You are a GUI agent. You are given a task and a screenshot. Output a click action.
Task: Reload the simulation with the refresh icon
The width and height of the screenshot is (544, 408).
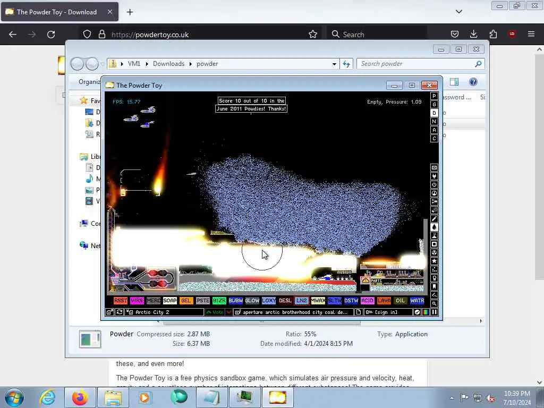coord(120,312)
